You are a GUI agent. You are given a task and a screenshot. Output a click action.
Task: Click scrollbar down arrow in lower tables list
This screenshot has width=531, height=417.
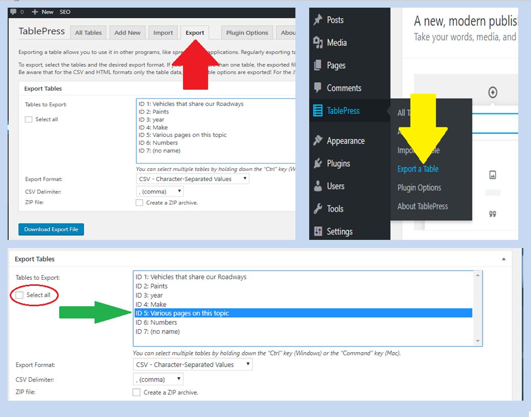[478, 341]
